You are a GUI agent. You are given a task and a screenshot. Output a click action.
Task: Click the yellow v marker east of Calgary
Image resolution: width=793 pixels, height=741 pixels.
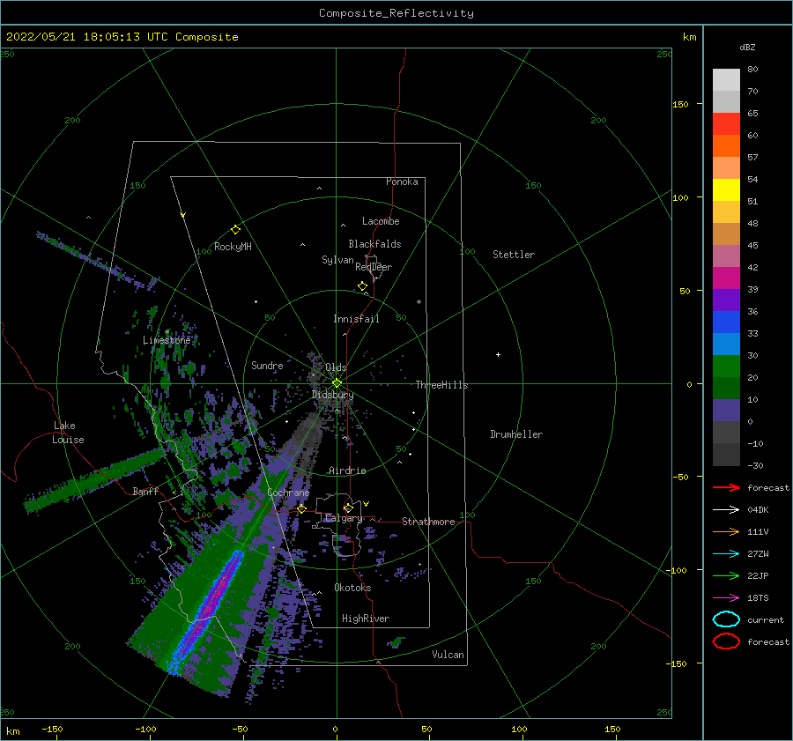click(367, 504)
